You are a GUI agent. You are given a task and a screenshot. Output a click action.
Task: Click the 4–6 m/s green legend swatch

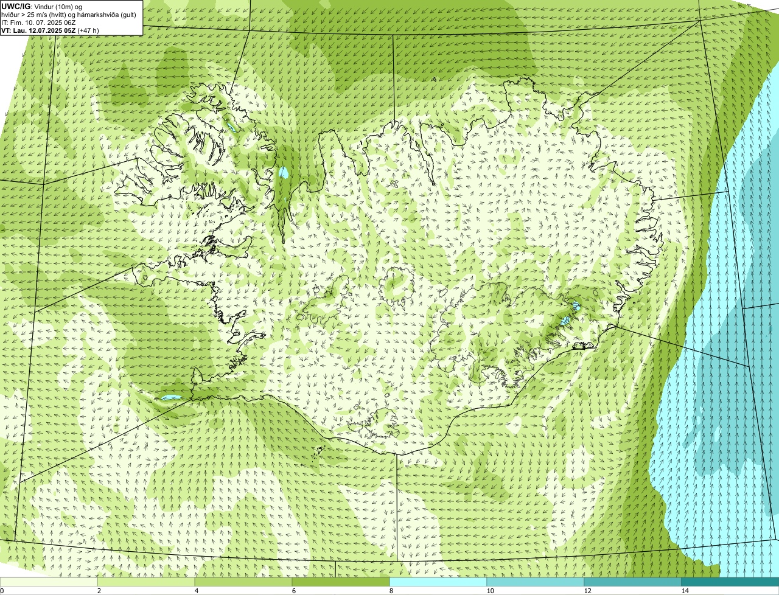(243, 582)
